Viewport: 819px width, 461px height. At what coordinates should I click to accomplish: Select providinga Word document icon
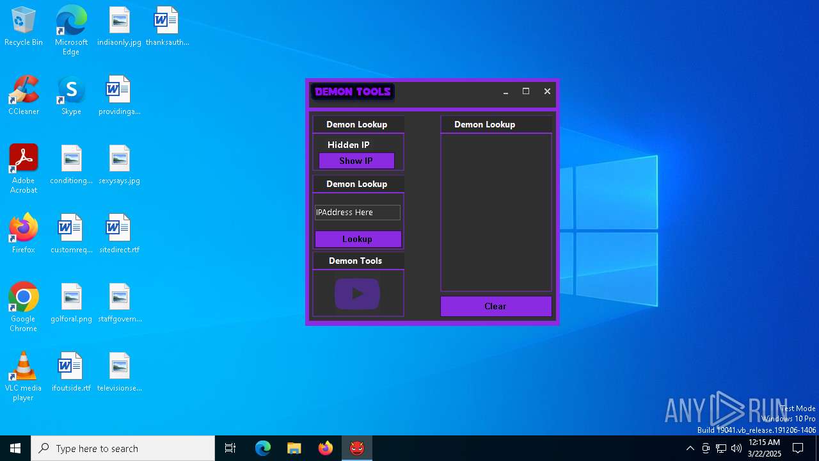119,96
